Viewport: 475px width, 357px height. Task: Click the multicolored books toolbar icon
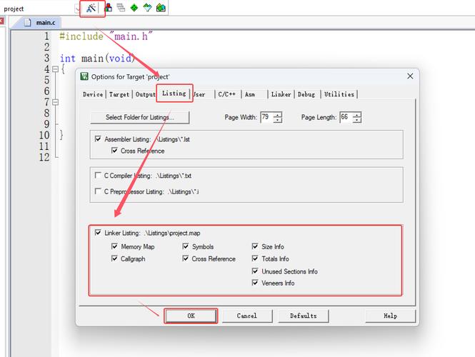point(161,8)
